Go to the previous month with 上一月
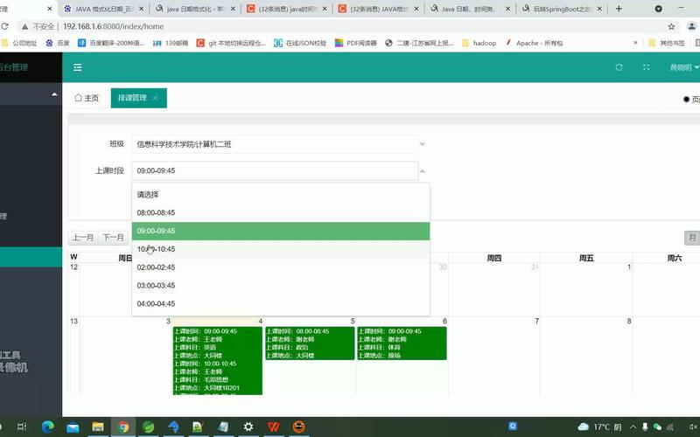 (x=83, y=237)
